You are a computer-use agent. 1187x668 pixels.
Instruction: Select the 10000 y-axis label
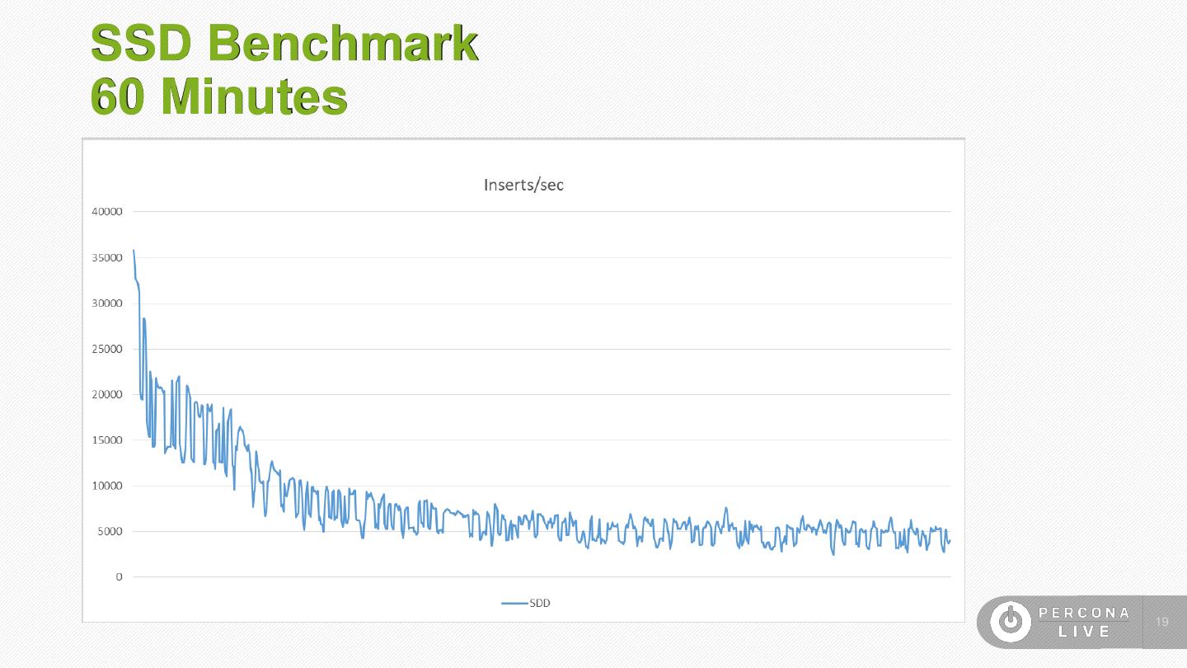coord(106,486)
